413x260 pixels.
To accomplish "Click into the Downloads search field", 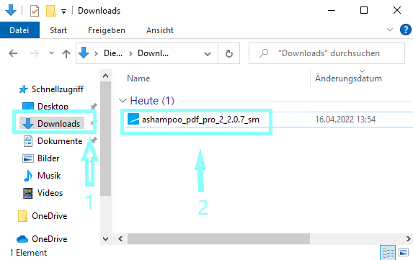I will (327, 53).
